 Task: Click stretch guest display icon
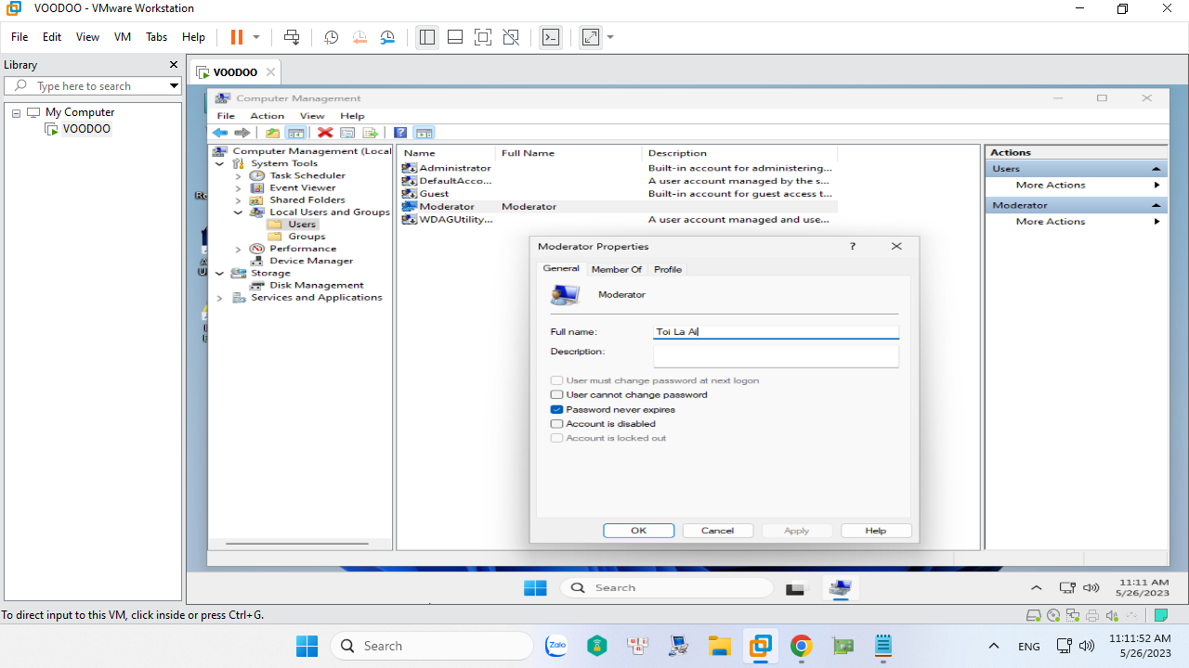(x=591, y=37)
